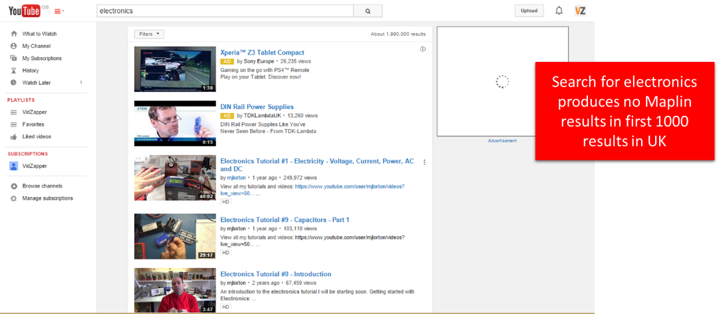Click the SUBSCRIPTIONS section heading
The height and width of the screenshot is (314, 719).
tap(27, 154)
